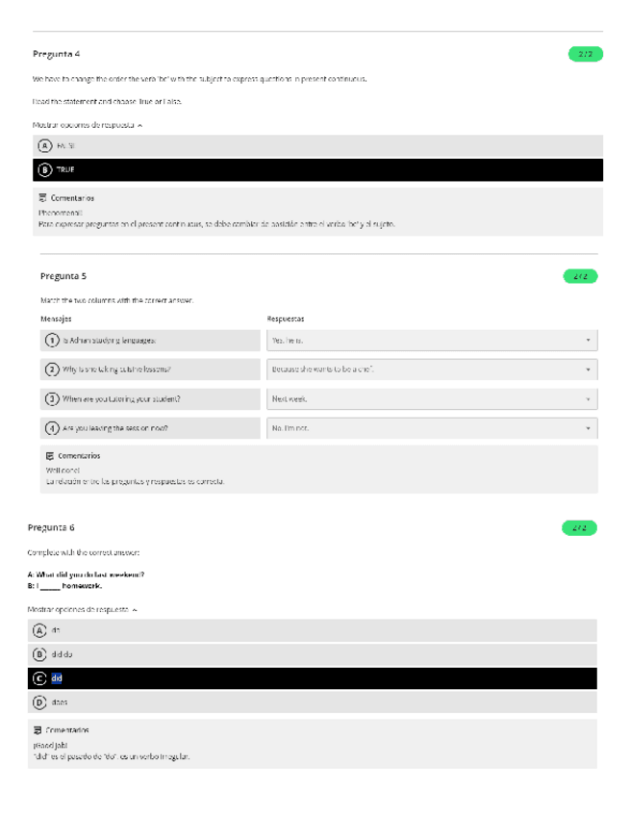Screen dimensions: 630x816
Task: Click the Comentarios icon under Pregunta 6
Action: pyautogui.click(x=38, y=730)
